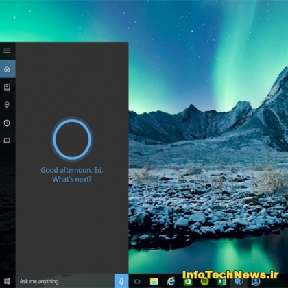Open Task View from the taskbar
The height and width of the screenshot is (288, 288).
pyautogui.click(x=137, y=281)
